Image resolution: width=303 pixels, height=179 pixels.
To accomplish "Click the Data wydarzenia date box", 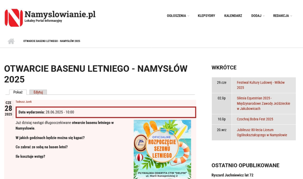I will 106,112.
